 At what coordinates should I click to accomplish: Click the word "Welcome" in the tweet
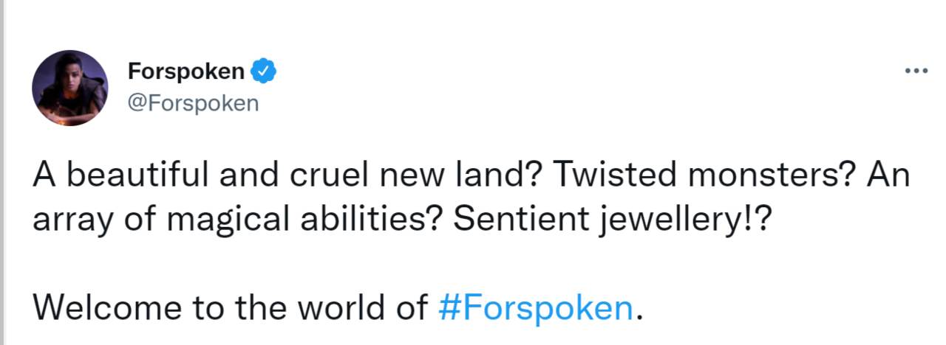coord(94,306)
